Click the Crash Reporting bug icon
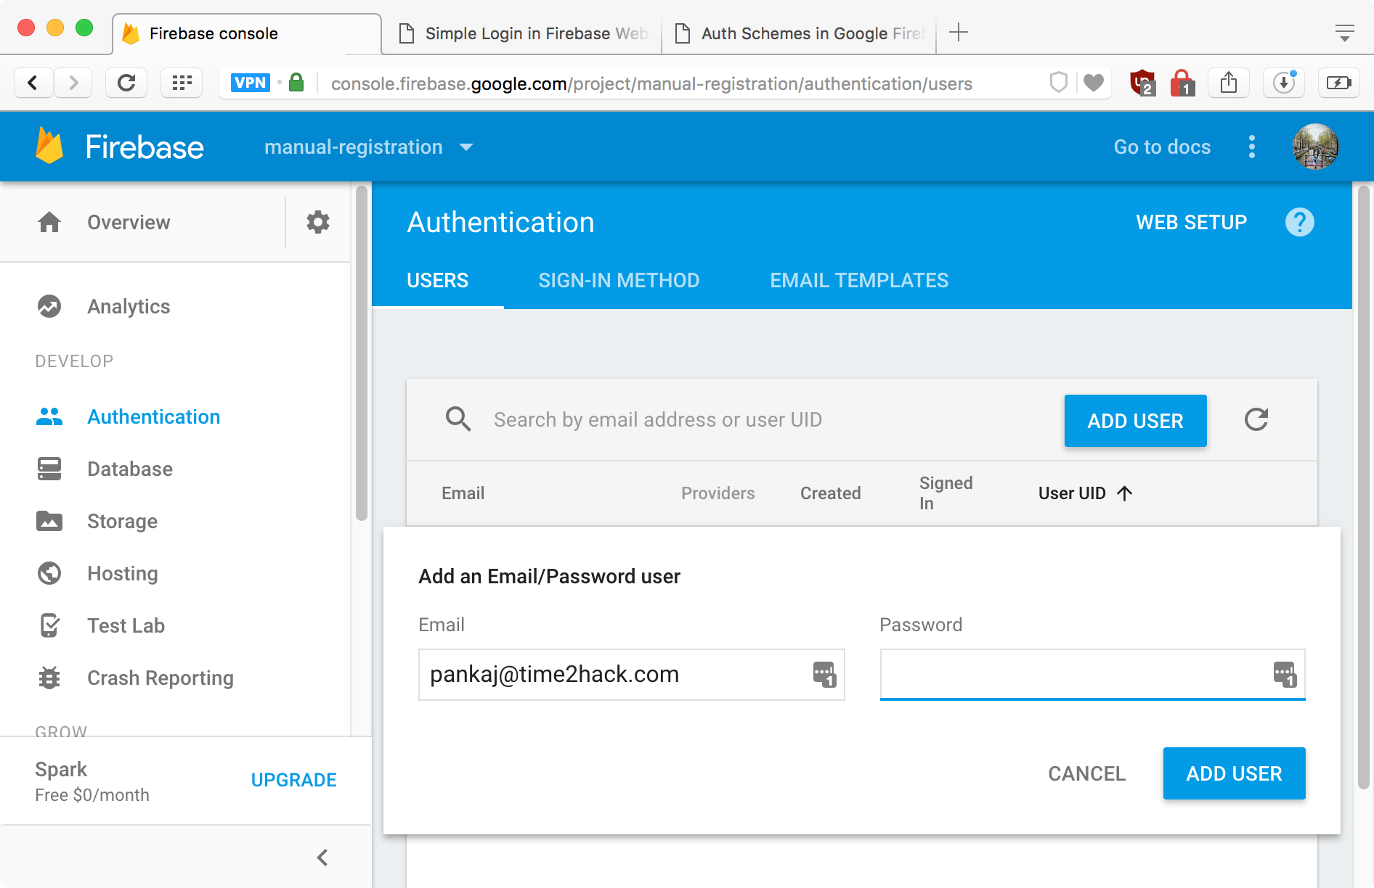 point(49,678)
